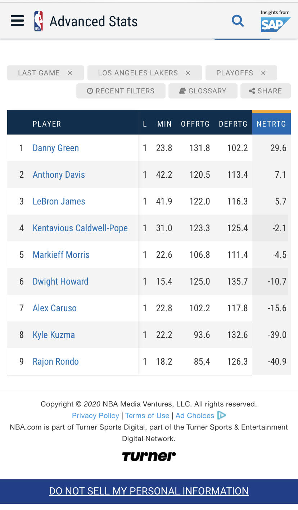
Task: Remove the Last Game filter chip
Action: (x=70, y=73)
